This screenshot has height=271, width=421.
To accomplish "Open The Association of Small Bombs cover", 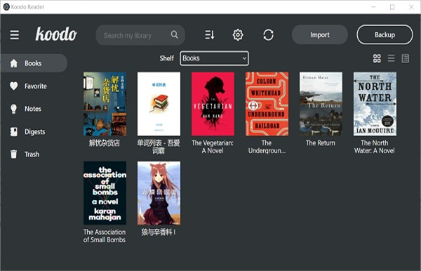I will pyautogui.click(x=105, y=193).
